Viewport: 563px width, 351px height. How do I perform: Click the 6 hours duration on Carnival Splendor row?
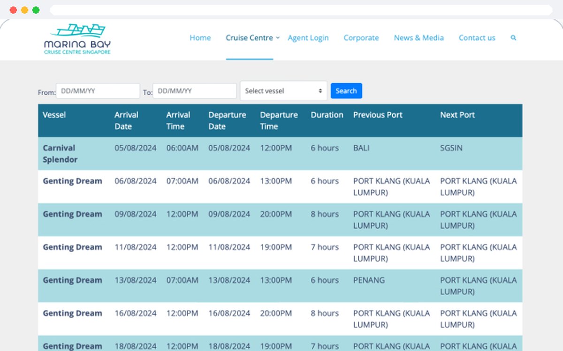coord(325,148)
